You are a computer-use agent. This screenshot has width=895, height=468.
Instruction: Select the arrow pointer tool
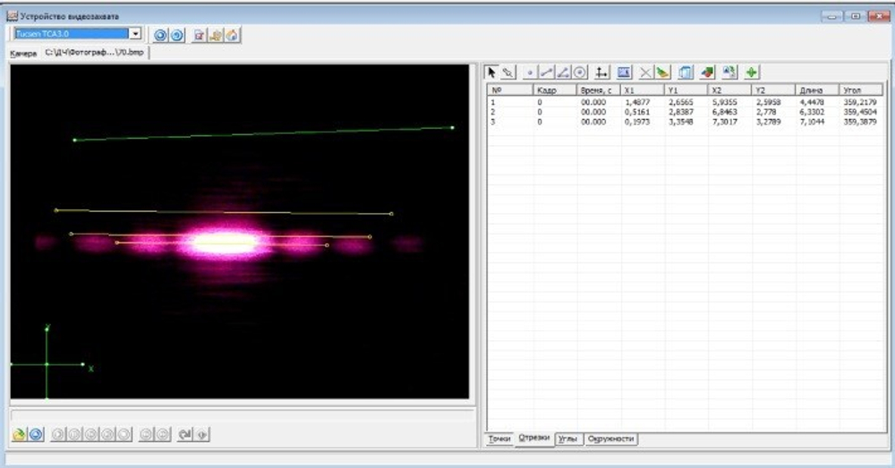coord(491,72)
